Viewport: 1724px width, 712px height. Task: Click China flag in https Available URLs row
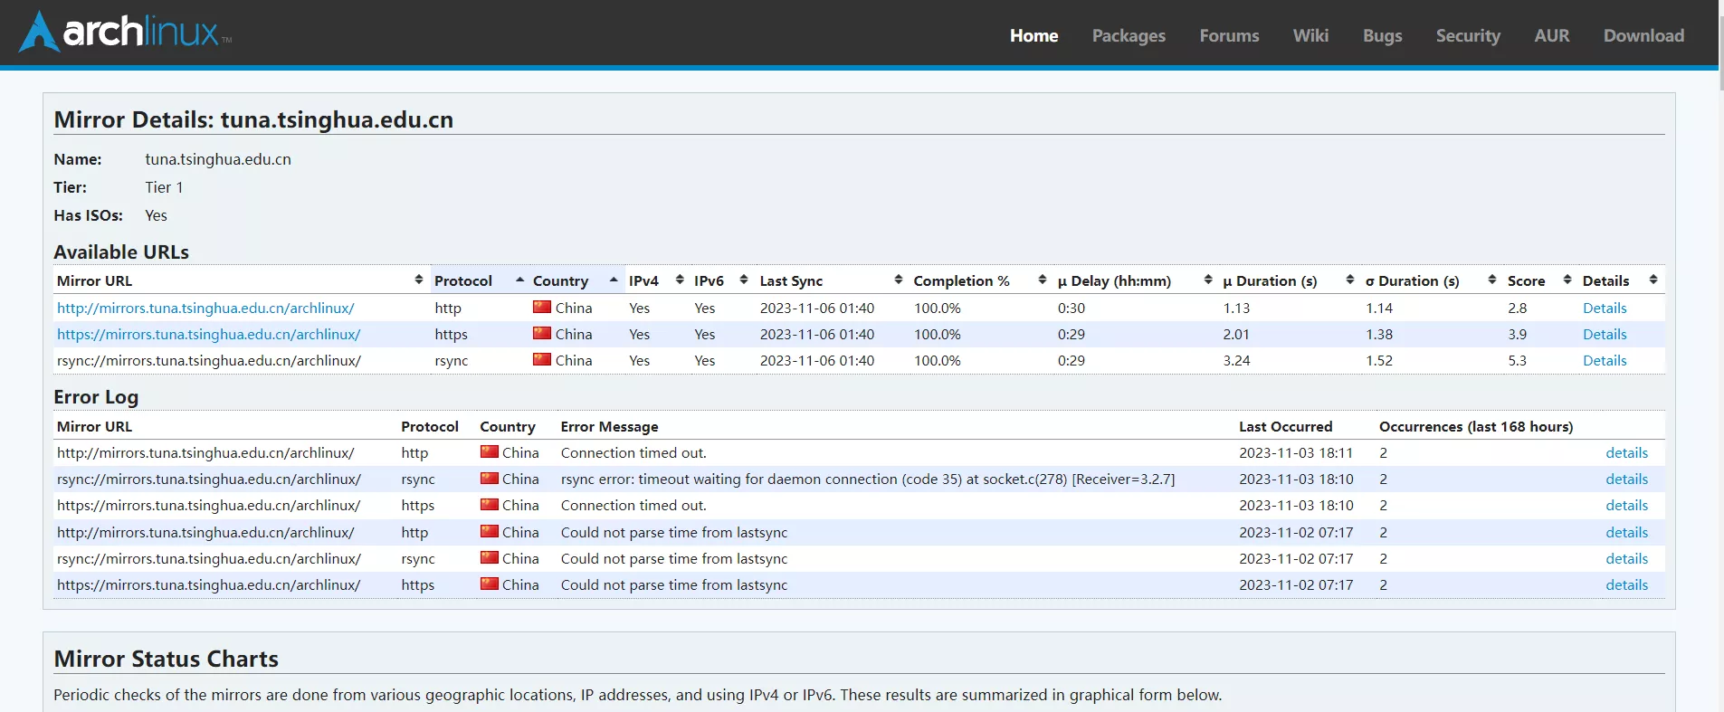pyautogui.click(x=542, y=334)
